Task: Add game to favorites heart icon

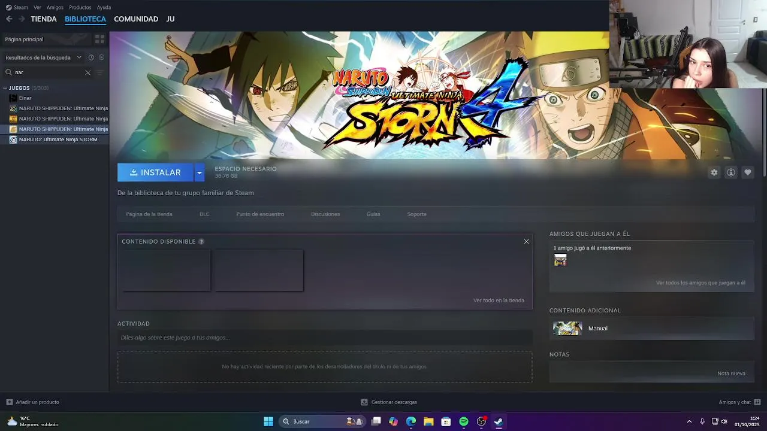Action: [x=747, y=172]
